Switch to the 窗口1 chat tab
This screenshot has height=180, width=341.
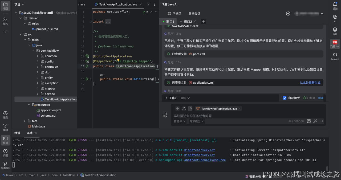[x=169, y=22]
